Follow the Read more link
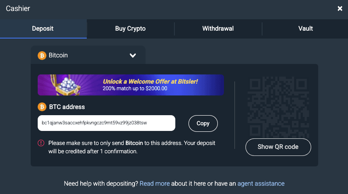The image size is (348, 194). pyautogui.click(x=154, y=183)
